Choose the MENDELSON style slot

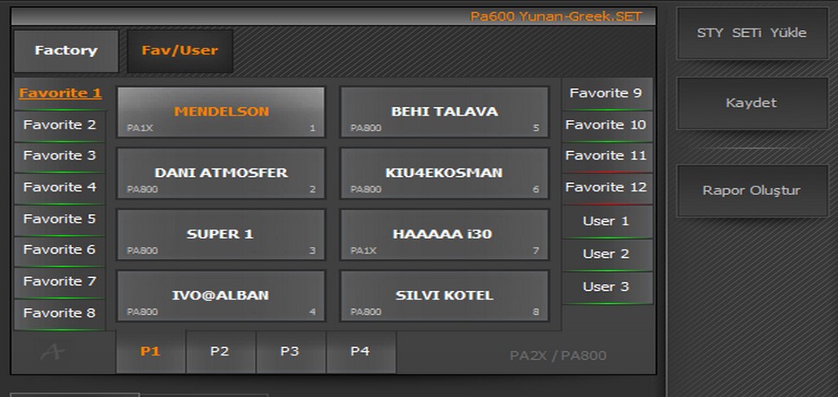(x=220, y=112)
